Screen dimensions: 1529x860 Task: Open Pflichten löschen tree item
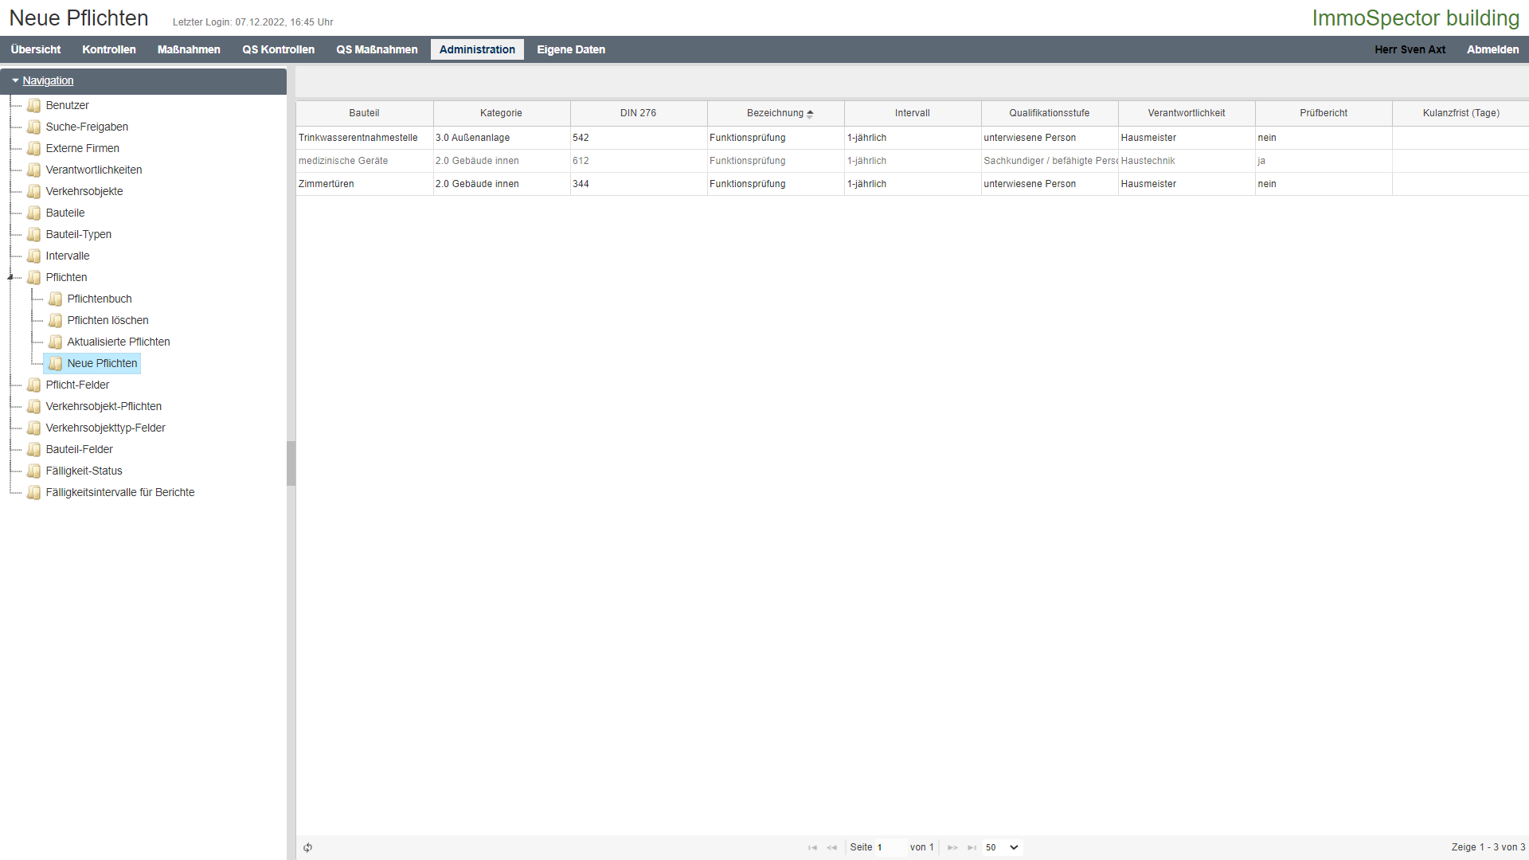click(x=108, y=320)
